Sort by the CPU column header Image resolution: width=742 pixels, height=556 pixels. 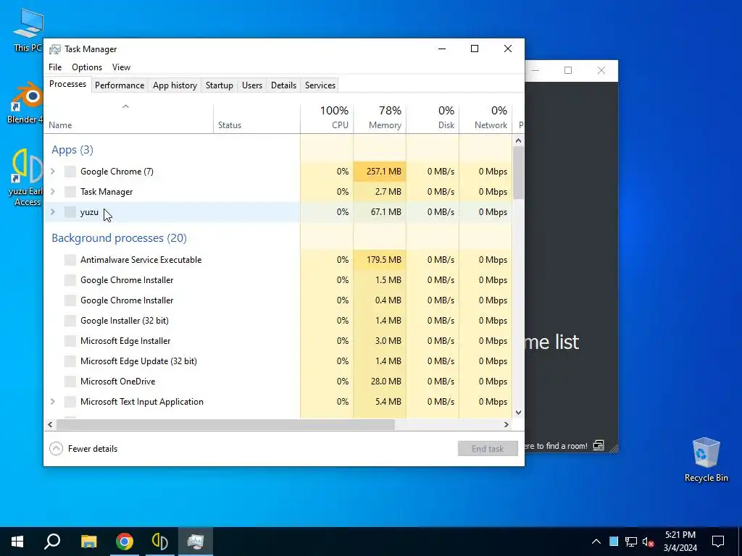tap(327, 118)
